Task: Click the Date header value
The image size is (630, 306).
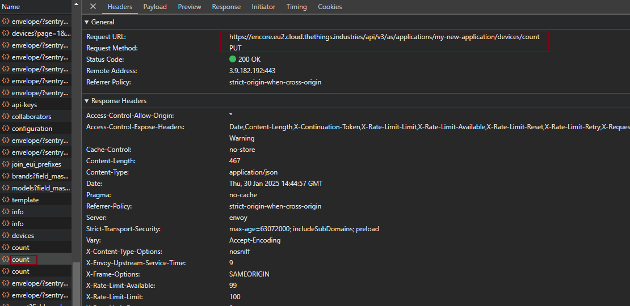Action: [276, 184]
